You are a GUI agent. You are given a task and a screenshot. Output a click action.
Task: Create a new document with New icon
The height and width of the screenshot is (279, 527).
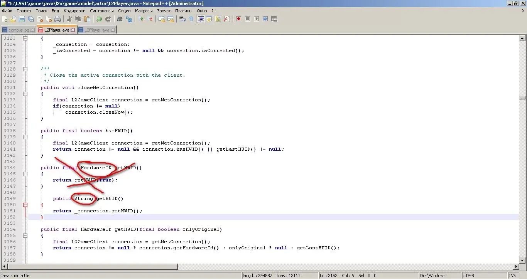click(4, 19)
